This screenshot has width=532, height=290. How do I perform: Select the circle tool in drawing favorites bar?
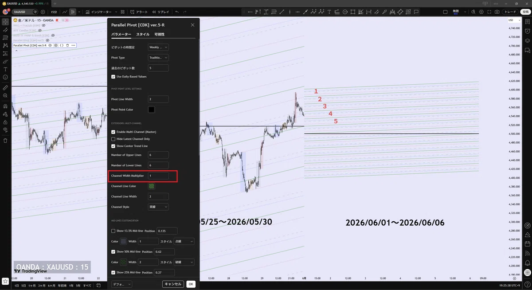[x=345, y=12]
